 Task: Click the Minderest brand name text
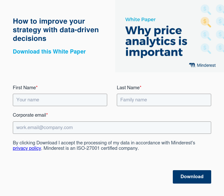click(206, 65)
